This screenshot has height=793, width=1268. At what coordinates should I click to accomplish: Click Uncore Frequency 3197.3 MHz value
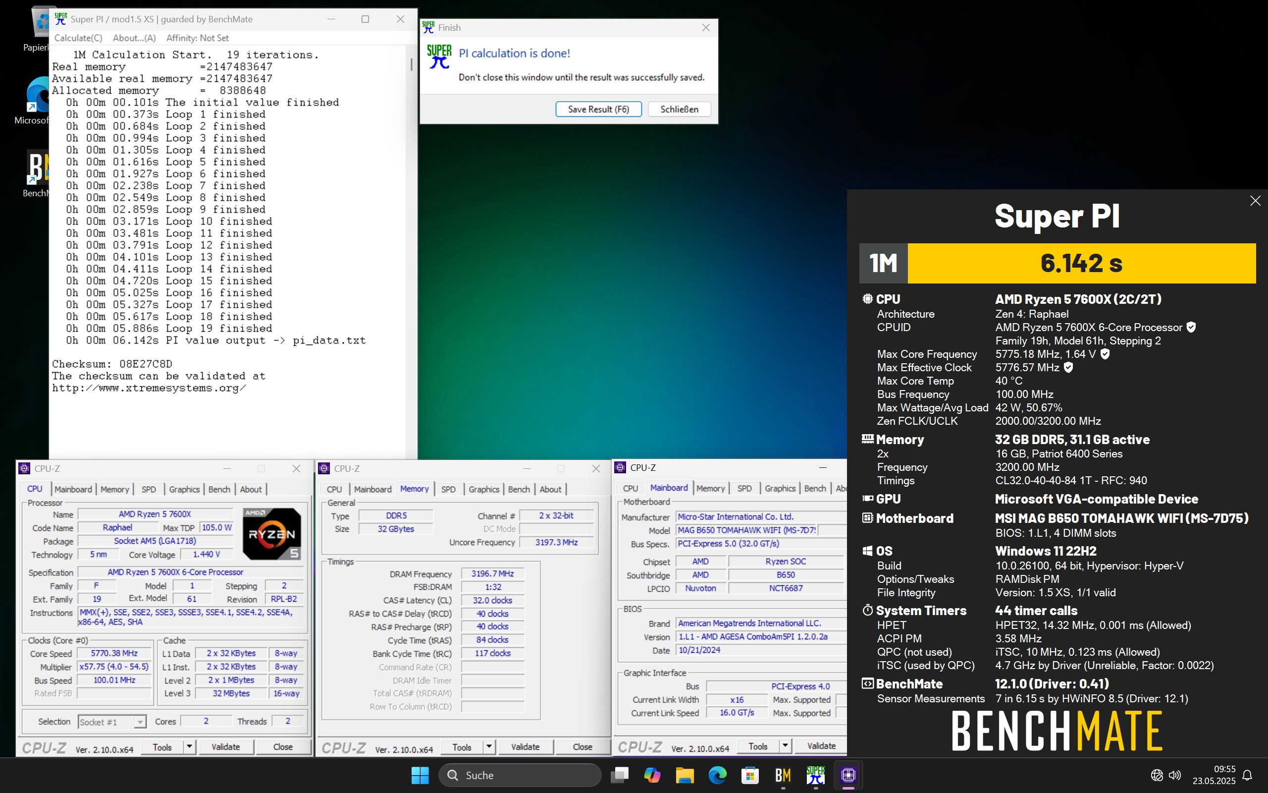coord(556,542)
